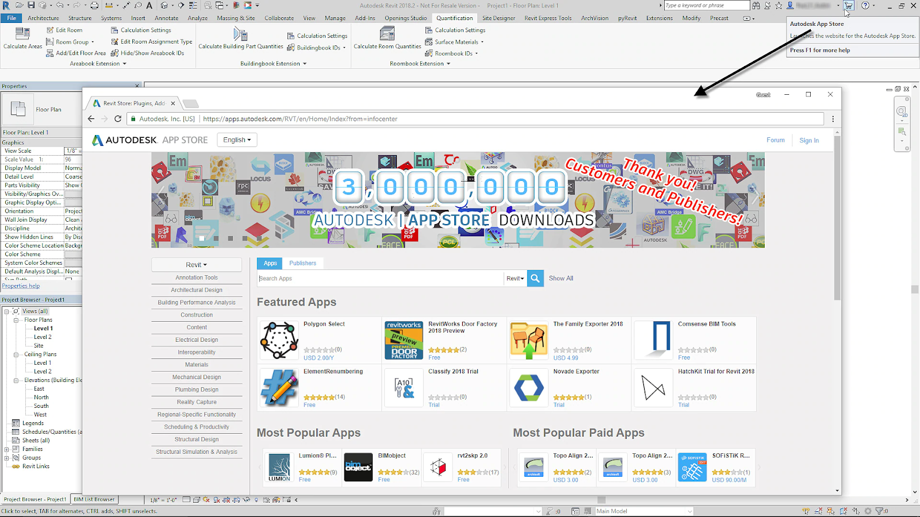Open the Massing & Site ribbon tab
The height and width of the screenshot is (517, 920).
click(x=236, y=18)
